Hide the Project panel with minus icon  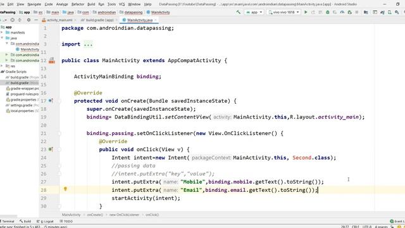pos(36,20)
